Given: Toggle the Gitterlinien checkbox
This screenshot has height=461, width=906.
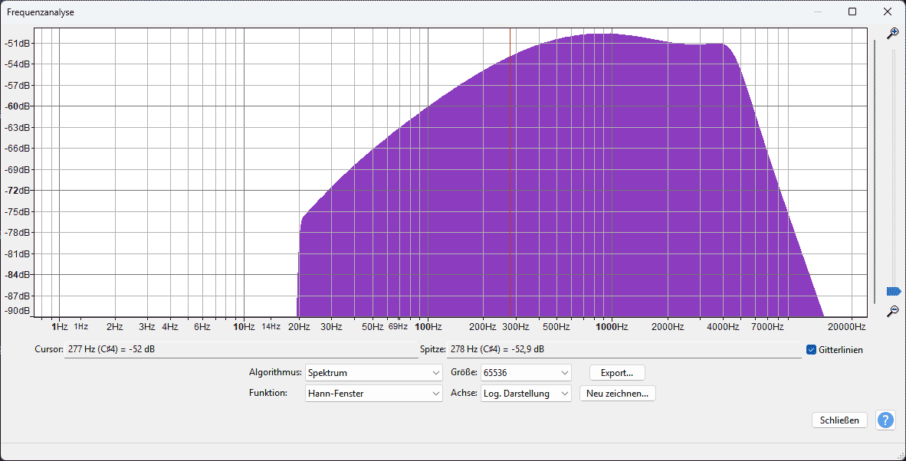Looking at the screenshot, I should 811,350.
